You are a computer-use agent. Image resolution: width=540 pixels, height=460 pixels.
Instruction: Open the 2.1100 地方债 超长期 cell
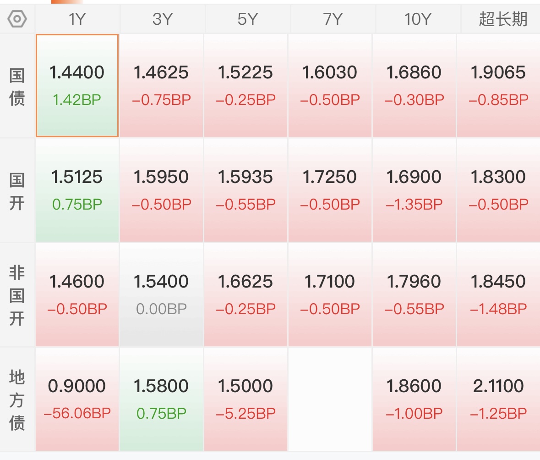coord(498,399)
